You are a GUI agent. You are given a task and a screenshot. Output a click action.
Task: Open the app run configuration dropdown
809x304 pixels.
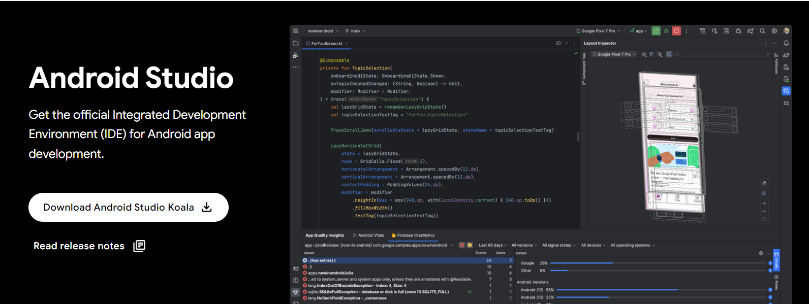point(639,31)
